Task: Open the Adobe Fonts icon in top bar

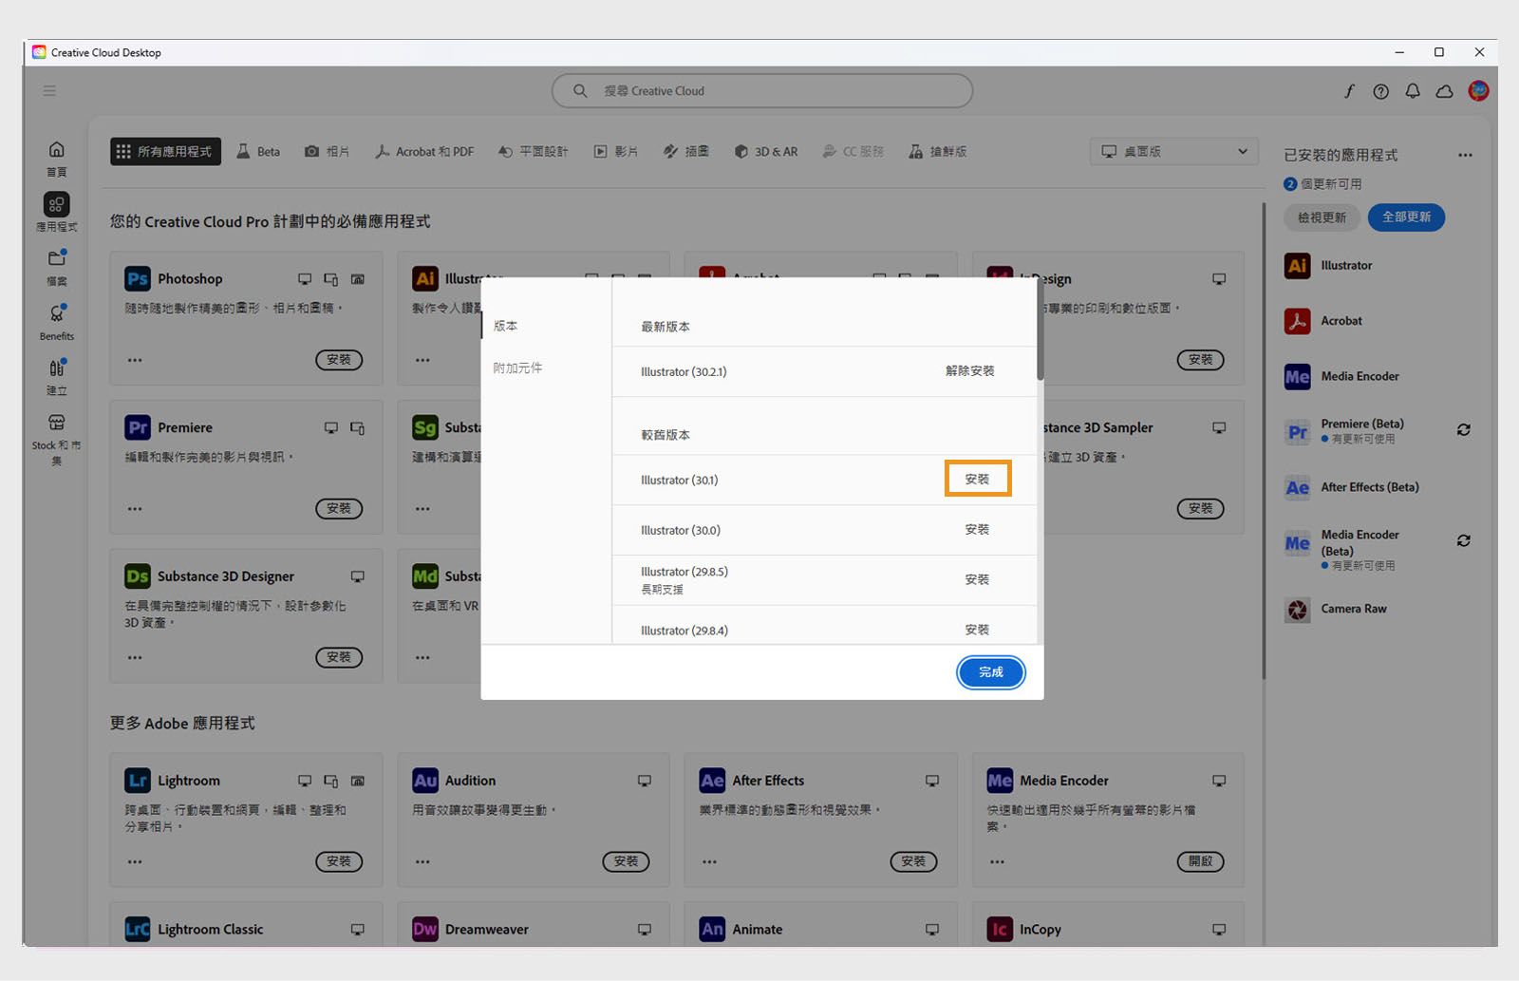Action: (1348, 90)
